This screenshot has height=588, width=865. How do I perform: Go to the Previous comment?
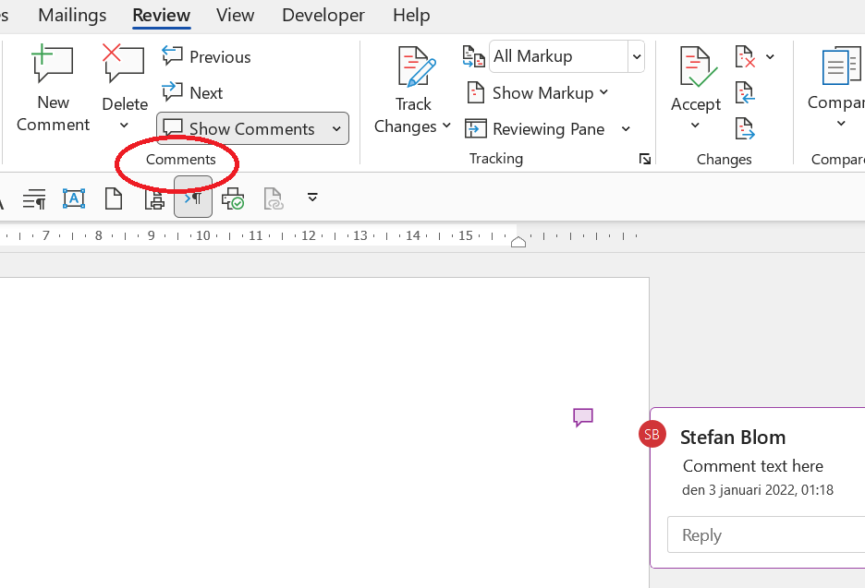pos(206,56)
